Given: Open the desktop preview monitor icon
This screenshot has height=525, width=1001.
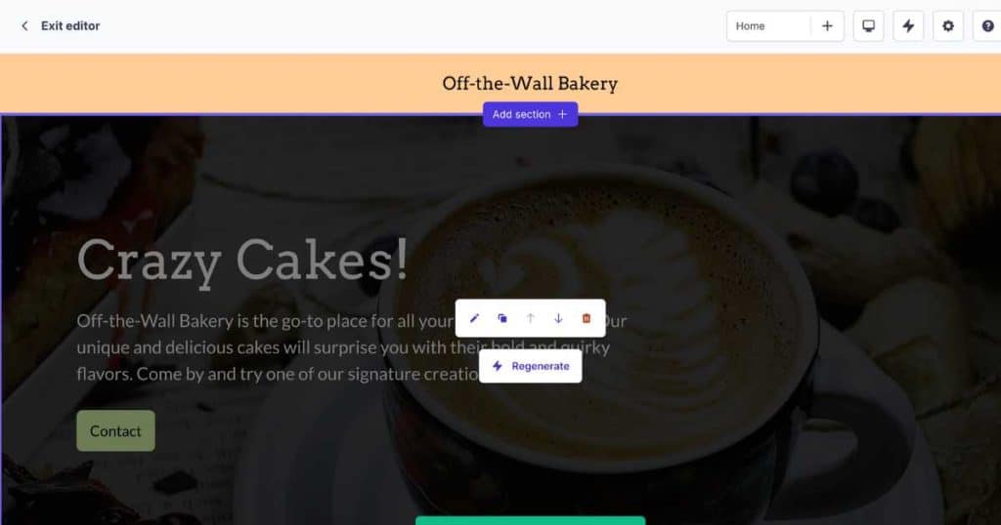Looking at the screenshot, I should (869, 26).
